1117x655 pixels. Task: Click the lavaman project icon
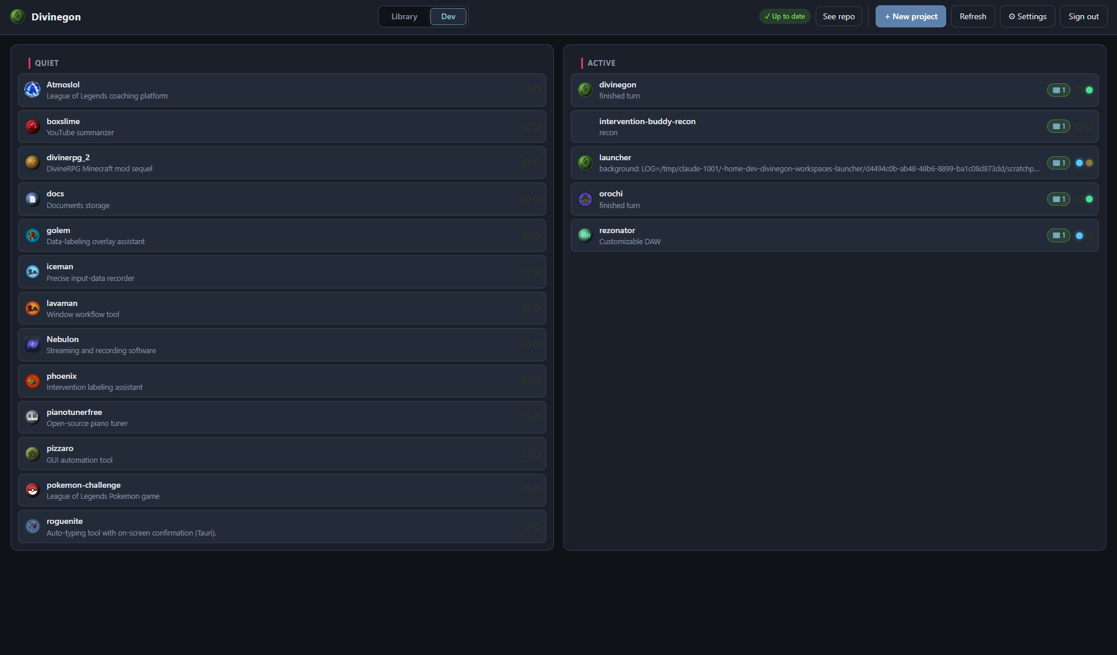click(x=33, y=308)
